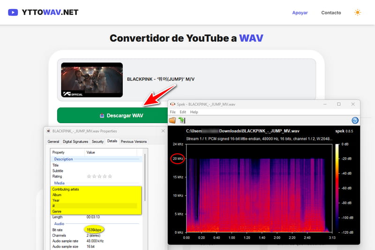
Task: Click the spectrogram display in Spek
Action: coord(259,188)
